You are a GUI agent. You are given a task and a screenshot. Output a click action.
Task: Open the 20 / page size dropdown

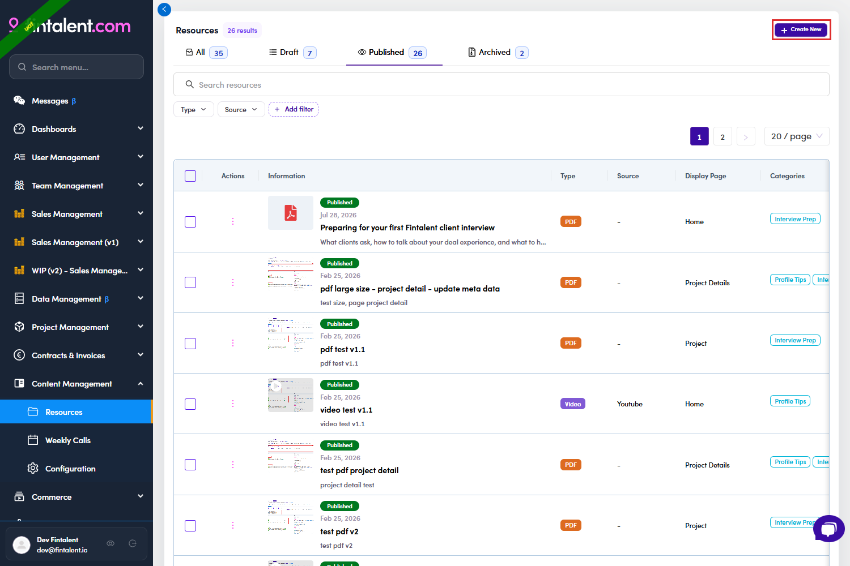(797, 136)
